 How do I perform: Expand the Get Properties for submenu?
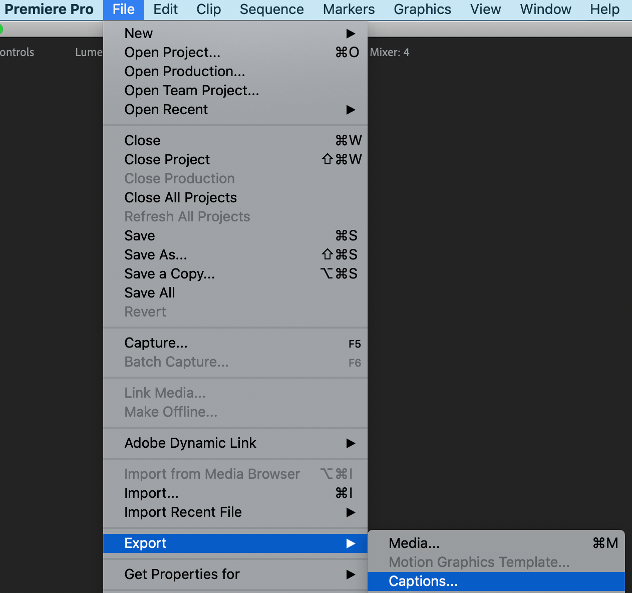182,574
